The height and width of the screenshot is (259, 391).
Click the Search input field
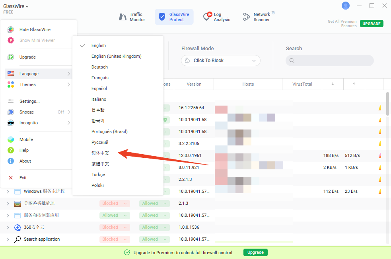(x=330, y=61)
